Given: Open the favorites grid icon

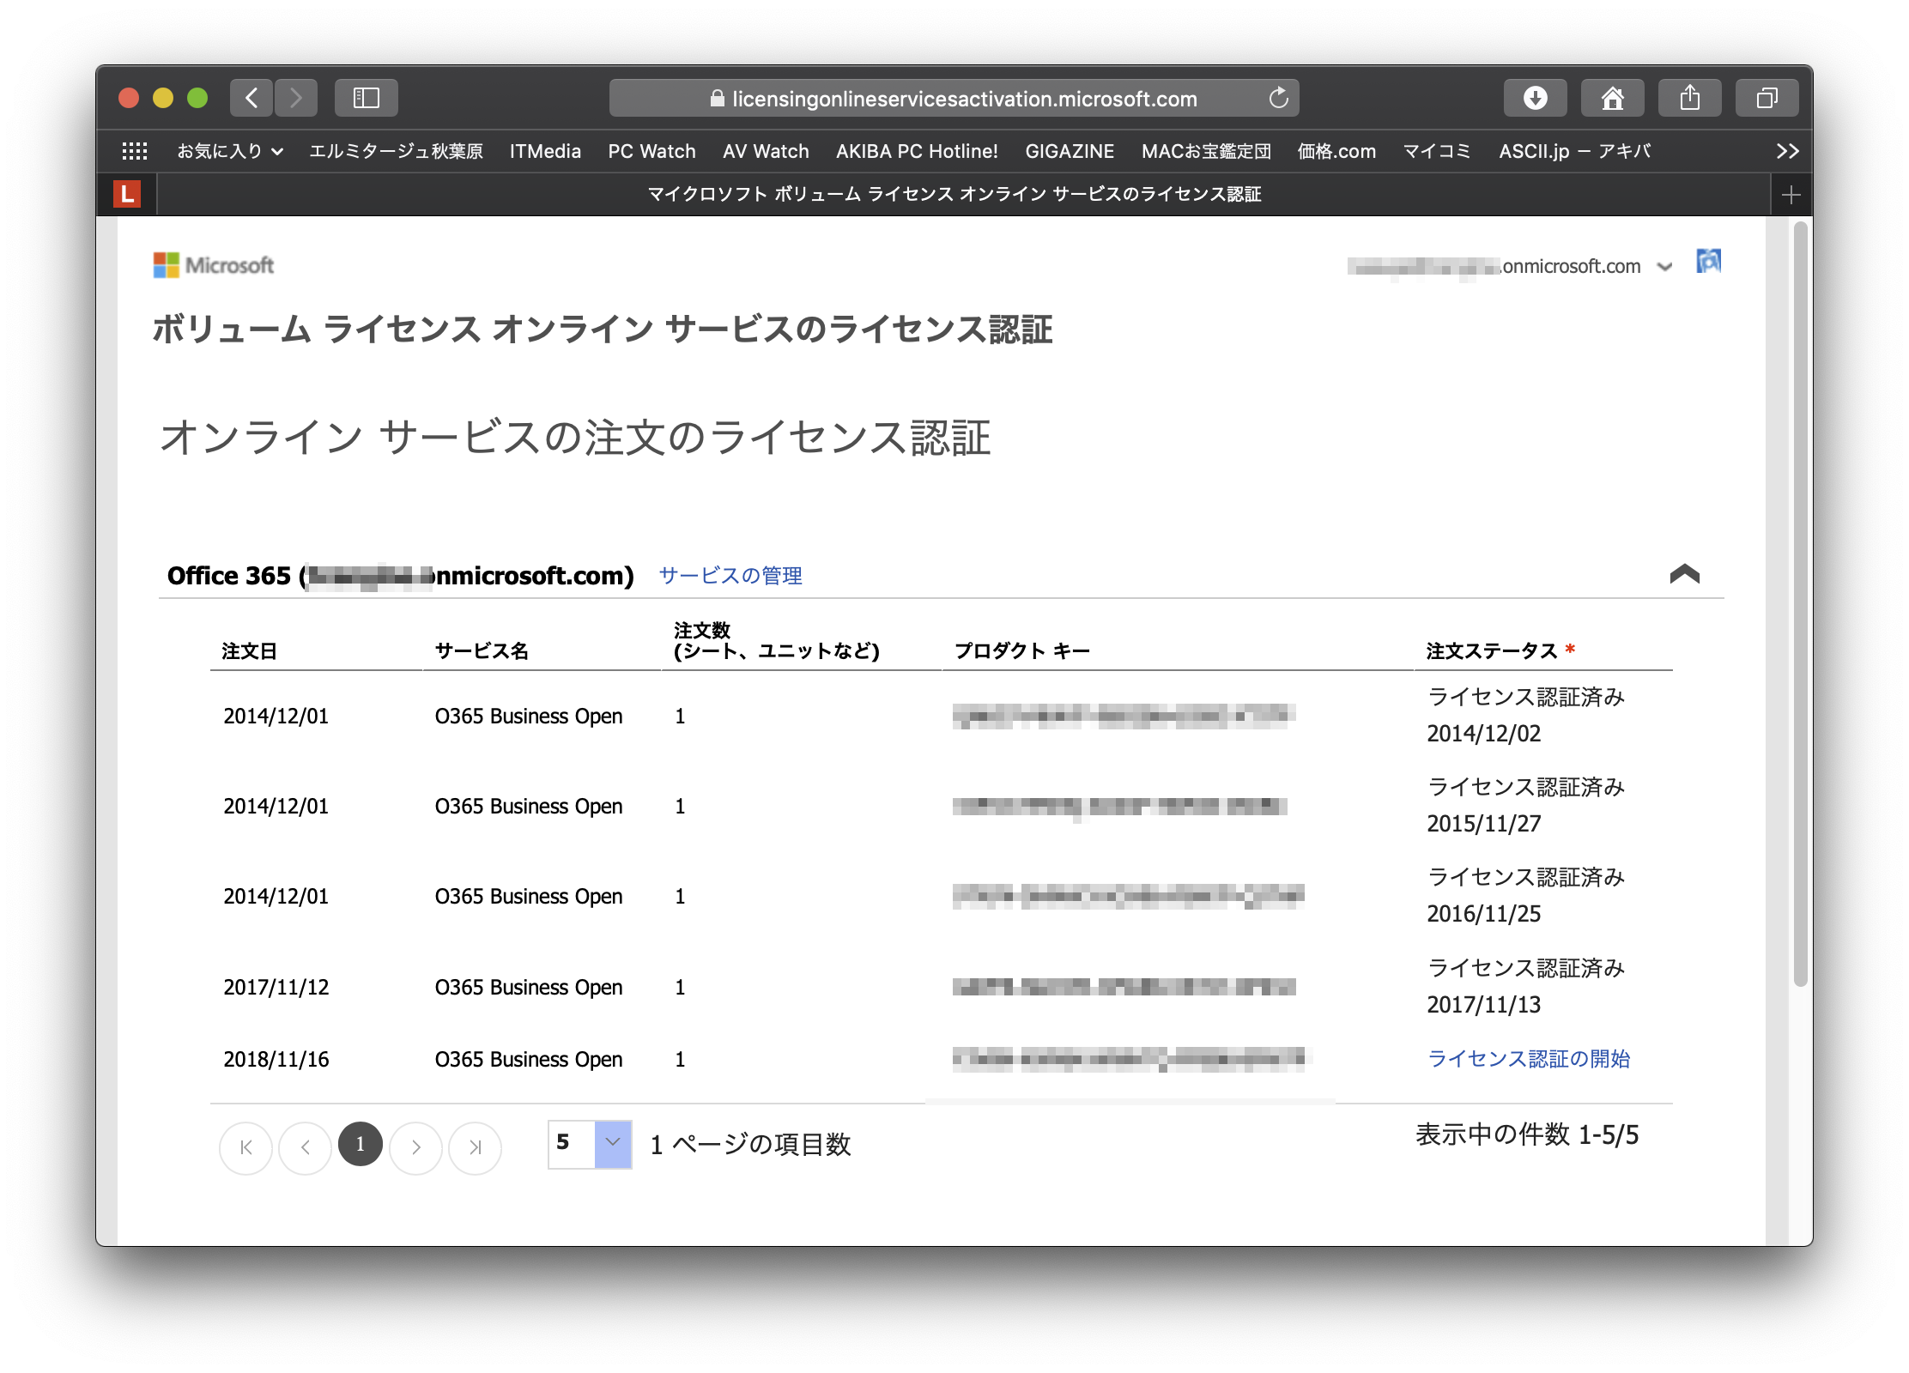Looking at the screenshot, I should (x=135, y=151).
